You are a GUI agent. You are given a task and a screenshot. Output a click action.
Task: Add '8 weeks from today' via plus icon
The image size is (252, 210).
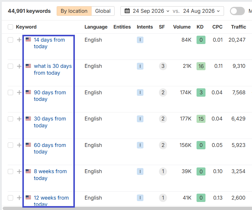pyautogui.click(x=19, y=171)
